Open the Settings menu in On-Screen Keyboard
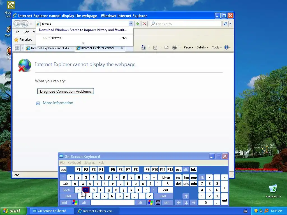287x215 pixels. [89, 163]
